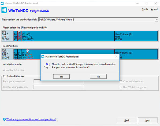The height and width of the screenshot is (126, 160).
Task: Select the FAT ESP partition radio button
Action: pos(19,32)
